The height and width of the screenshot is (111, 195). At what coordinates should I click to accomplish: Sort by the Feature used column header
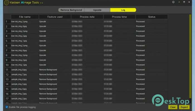(x=55, y=17)
